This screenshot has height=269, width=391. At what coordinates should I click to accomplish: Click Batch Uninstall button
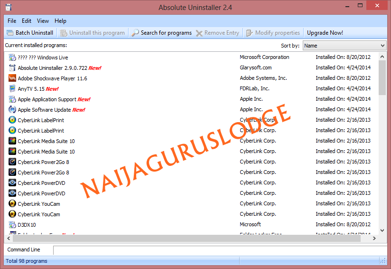(30, 33)
